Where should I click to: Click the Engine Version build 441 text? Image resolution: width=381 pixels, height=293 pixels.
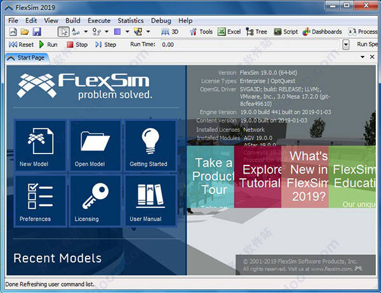pos(286,112)
